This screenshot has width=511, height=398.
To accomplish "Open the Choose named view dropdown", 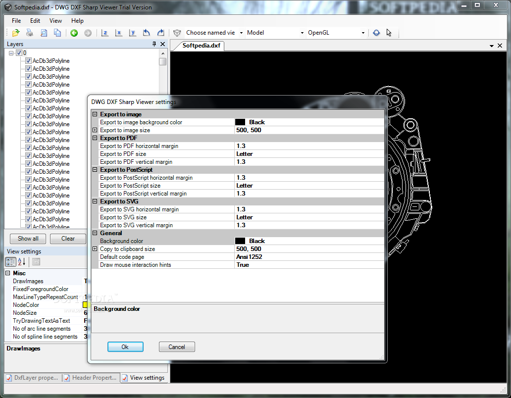I will click(241, 33).
